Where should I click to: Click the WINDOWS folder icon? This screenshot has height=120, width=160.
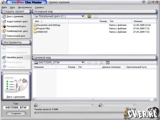click(35, 32)
